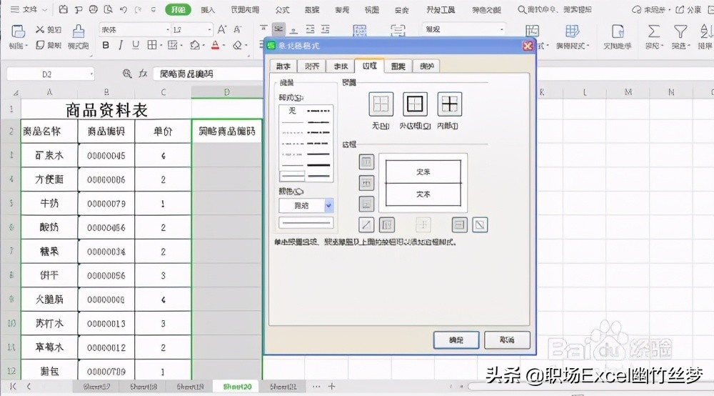This screenshot has width=714, height=396.
Task: Click the Undo arrow icon
Action: coord(124,9)
